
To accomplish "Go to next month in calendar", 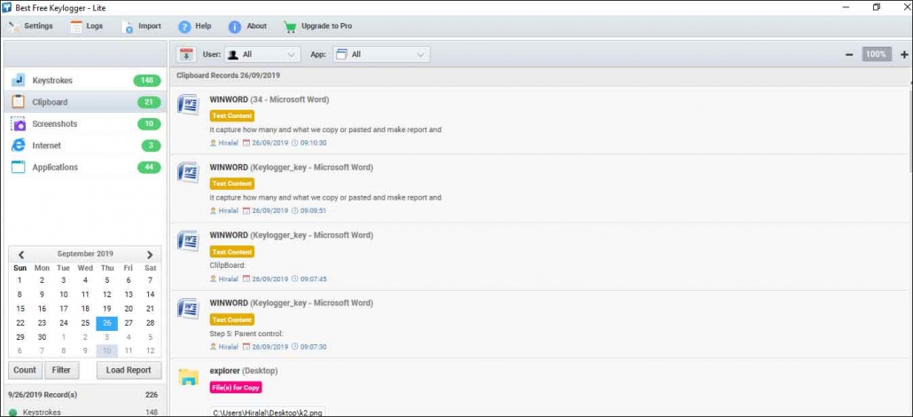I will tap(150, 255).
